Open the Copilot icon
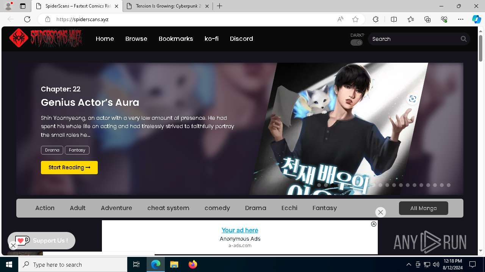The image size is (485, 272). point(476,19)
